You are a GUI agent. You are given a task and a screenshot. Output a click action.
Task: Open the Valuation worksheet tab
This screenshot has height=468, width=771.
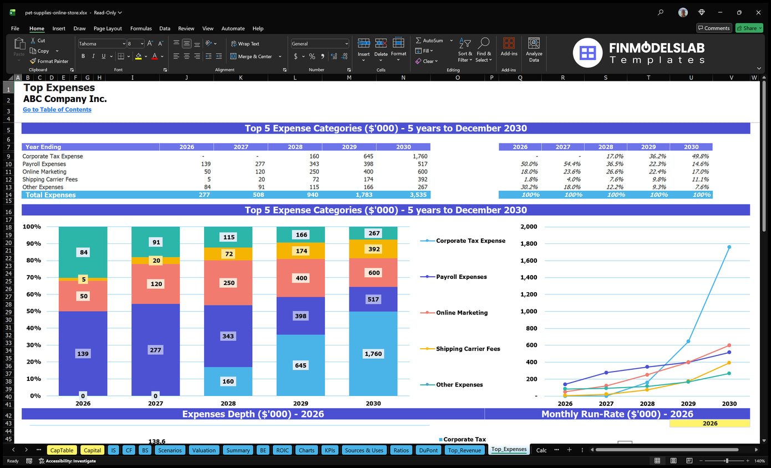click(204, 450)
